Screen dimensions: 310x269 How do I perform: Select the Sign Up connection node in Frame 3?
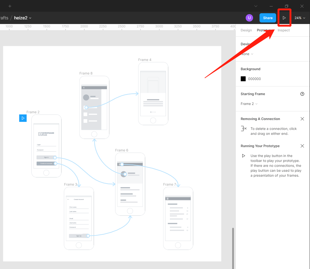coord(88,236)
